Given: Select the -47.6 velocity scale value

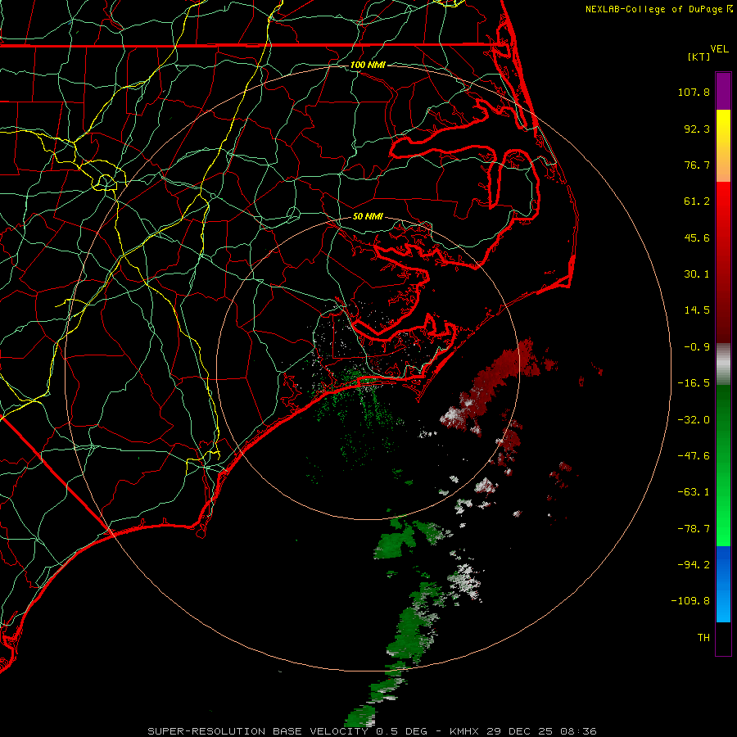Looking at the screenshot, I should tap(694, 456).
